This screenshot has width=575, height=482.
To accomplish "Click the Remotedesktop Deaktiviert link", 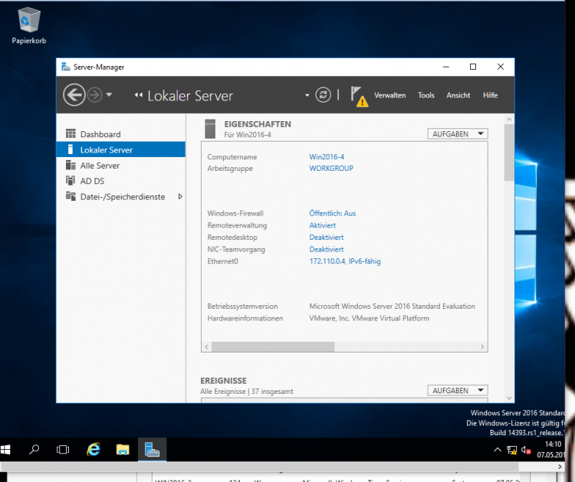I will [326, 238].
